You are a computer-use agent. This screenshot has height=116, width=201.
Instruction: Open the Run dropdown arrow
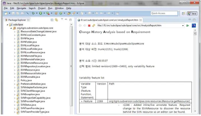click(x=44, y=13)
